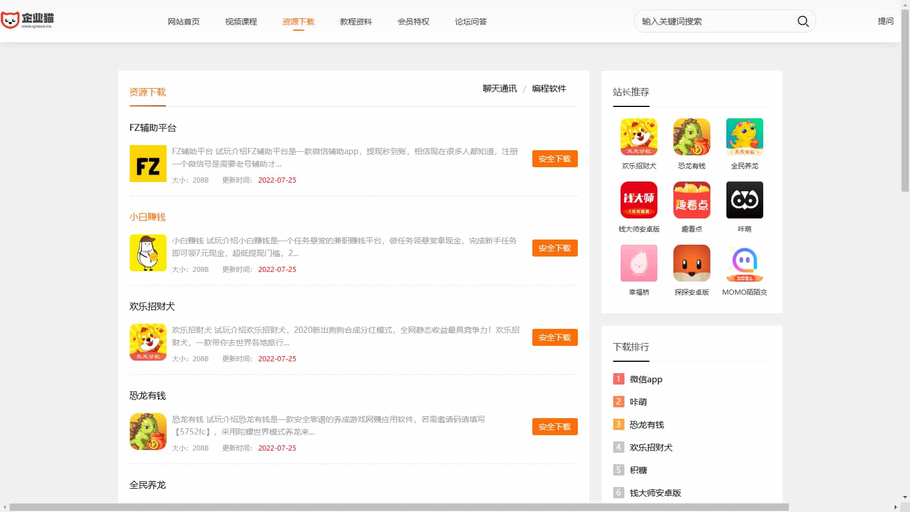Click 全民养龙 icon in recommendations

point(744,137)
